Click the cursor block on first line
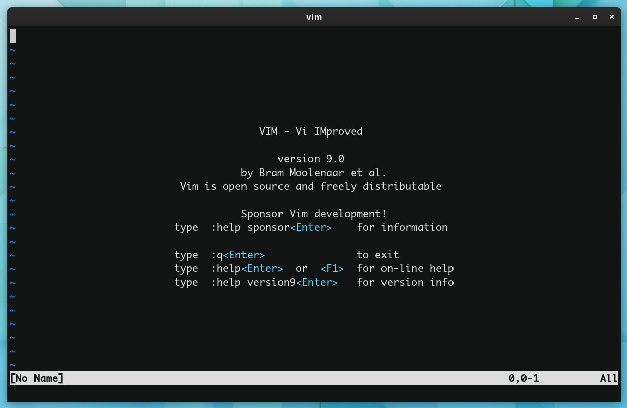The height and width of the screenshot is (408, 627). coord(13,36)
